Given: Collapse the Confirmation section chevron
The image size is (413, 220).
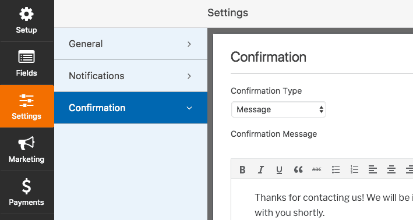Looking at the screenshot, I should tap(189, 108).
